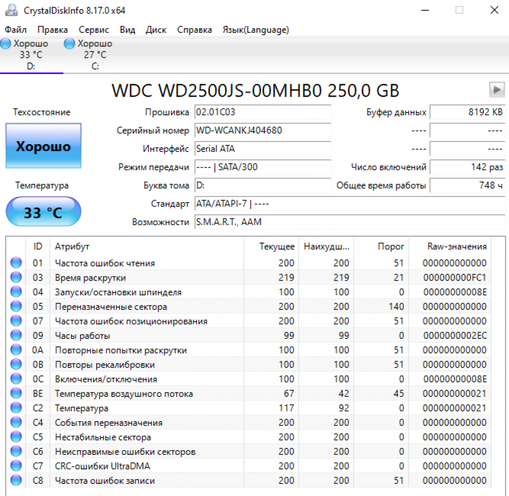Click status orb for attribute C2 Температура
The image size is (509, 496).
[16, 408]
